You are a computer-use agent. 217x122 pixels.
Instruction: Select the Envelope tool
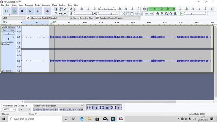tap(60, 9)
